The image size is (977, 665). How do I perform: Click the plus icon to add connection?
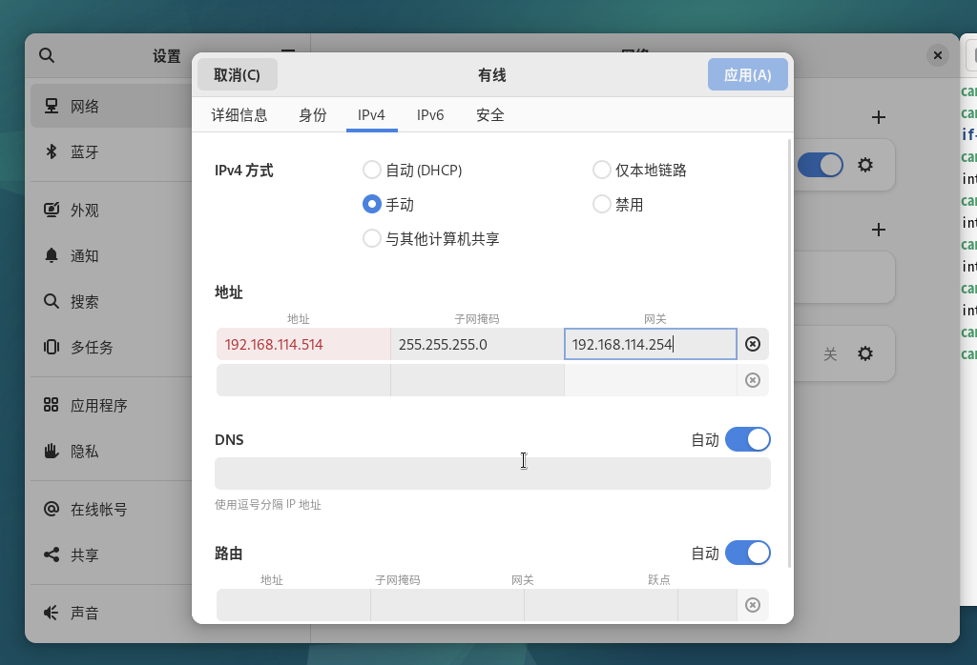coord(878,117)
